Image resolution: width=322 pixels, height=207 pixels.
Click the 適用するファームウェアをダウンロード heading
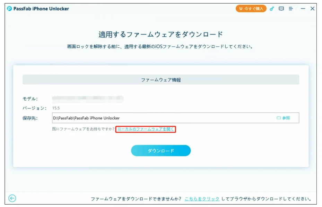click(x=160, y=34)
